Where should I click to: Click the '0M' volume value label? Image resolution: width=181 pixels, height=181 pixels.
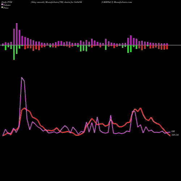click(x=173, y=131)
